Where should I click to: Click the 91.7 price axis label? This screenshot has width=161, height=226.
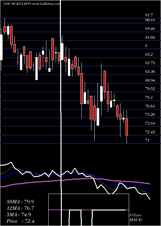click(149, 15)
